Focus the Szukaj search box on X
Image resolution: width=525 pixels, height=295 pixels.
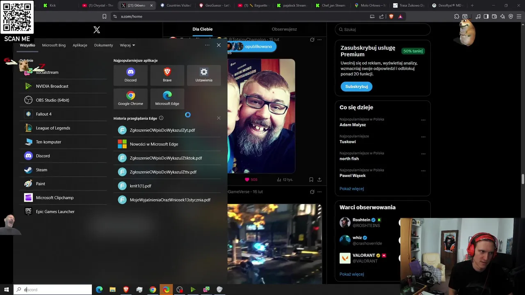(x=383, y=29)
